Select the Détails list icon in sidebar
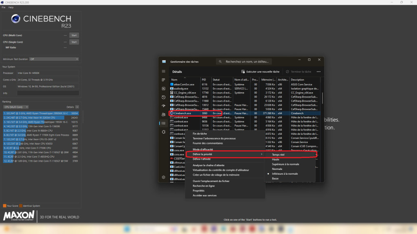Viewport: 417px width, 234px height. coord(164,123)
